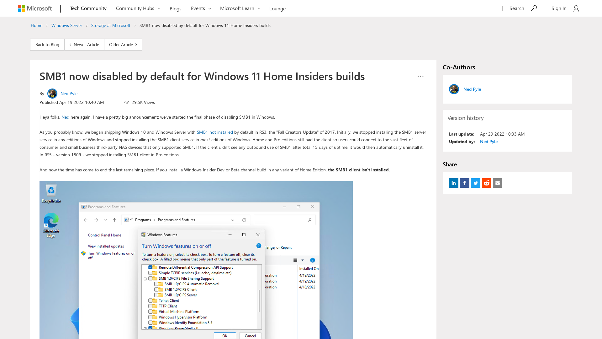Viewport: 602px width, 339px height.
Task: Check SMB 1.0/CIFS Server checkbox
Action: pos(156,295)
